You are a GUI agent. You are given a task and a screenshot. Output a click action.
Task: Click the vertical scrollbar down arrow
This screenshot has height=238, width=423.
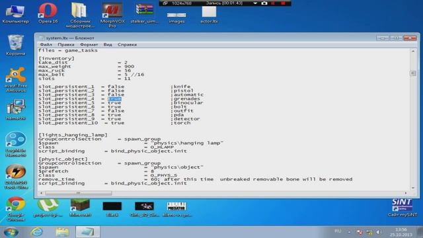413,188
